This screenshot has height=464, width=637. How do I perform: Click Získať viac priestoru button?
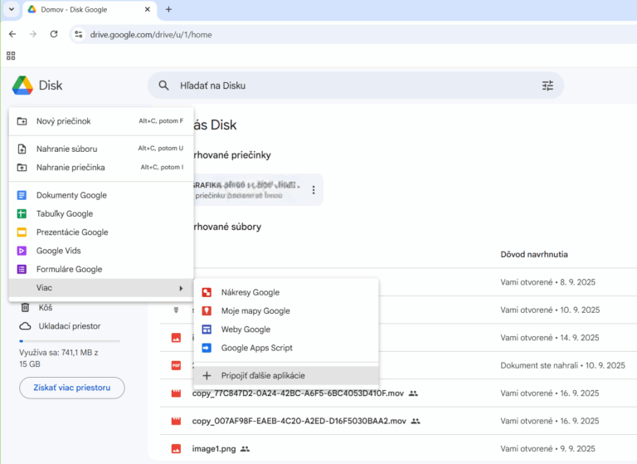click(x=71, y=388)
